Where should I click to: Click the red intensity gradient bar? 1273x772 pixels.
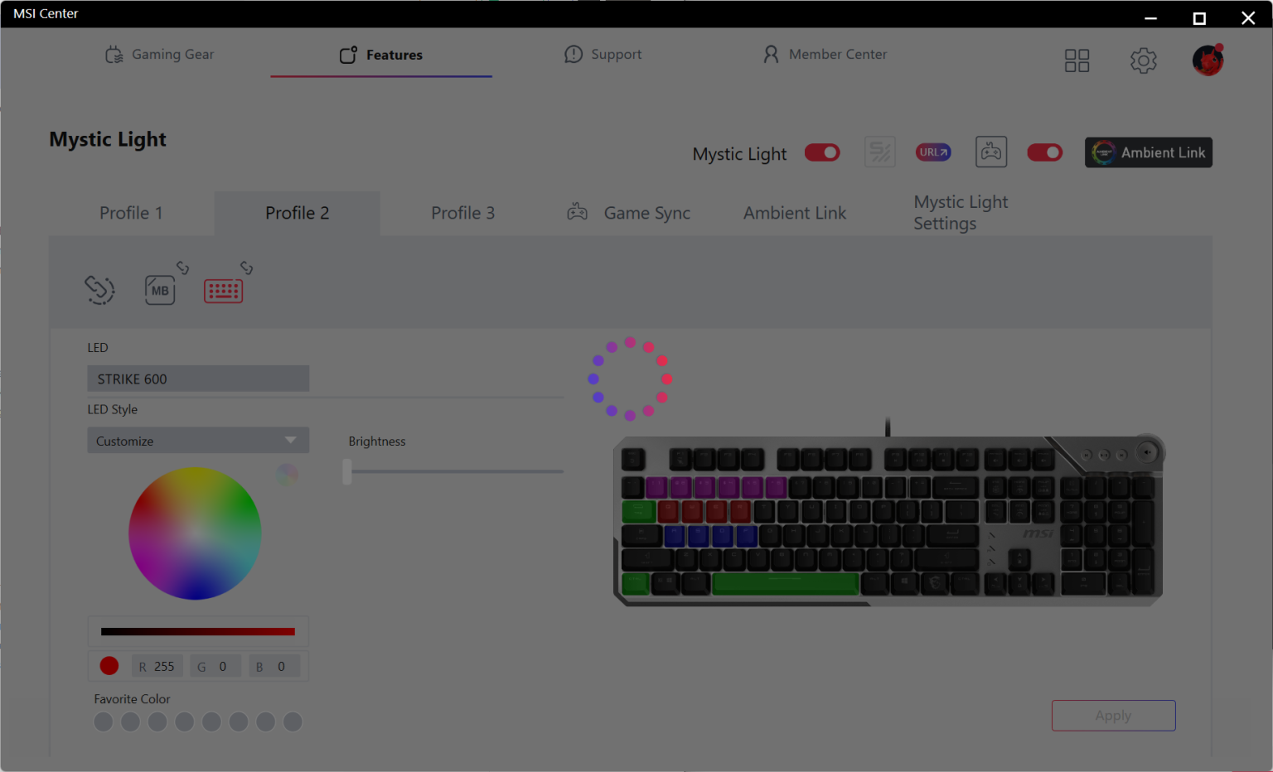[198, 631]
